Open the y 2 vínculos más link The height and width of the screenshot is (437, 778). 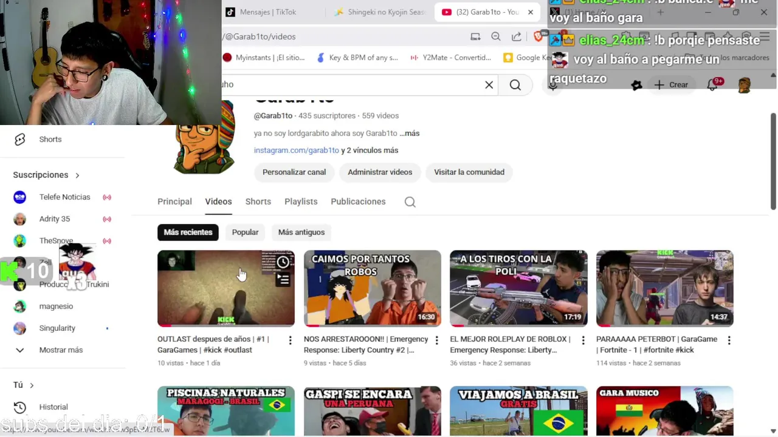(x=370, y=151)
